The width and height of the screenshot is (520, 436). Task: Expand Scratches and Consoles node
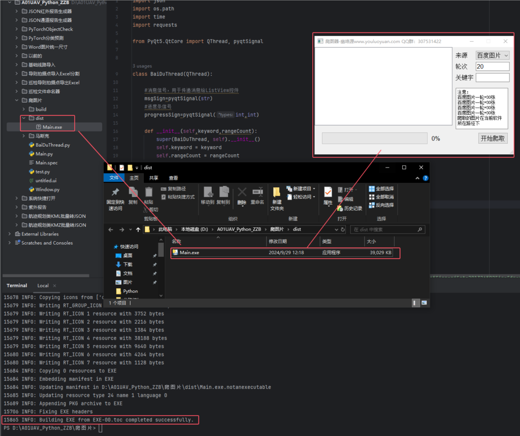click(9, 243)
